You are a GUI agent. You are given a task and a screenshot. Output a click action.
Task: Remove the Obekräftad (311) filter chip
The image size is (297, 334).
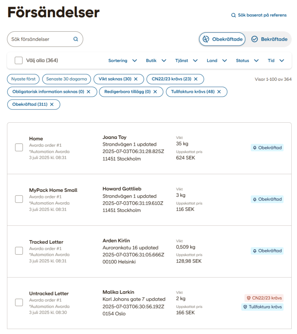pyautogui.click(x=52, y=104)
